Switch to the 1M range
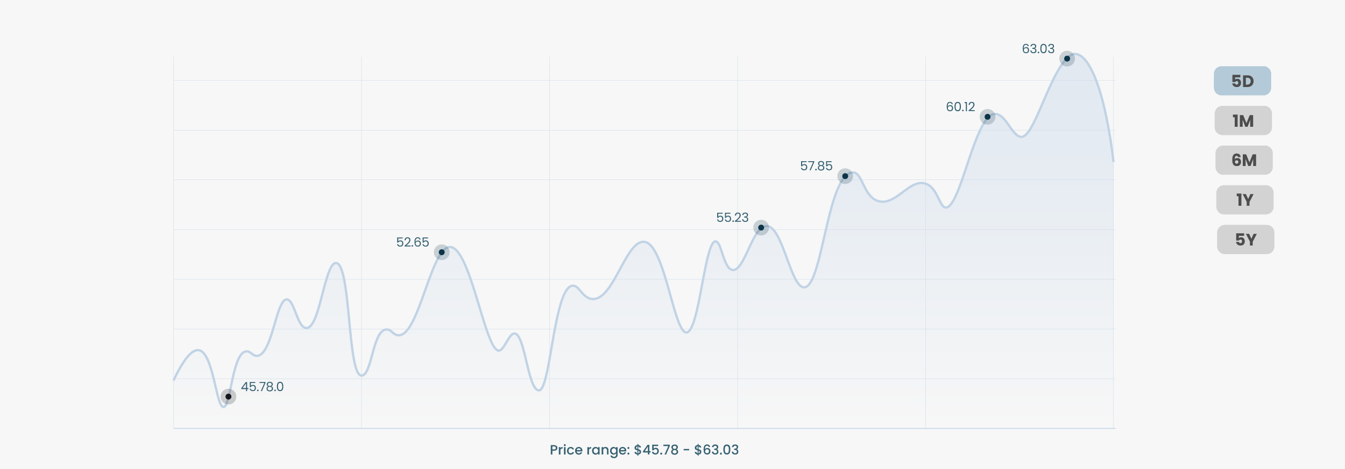The height and width of the screenshot is (469, 1345). 1243,121
